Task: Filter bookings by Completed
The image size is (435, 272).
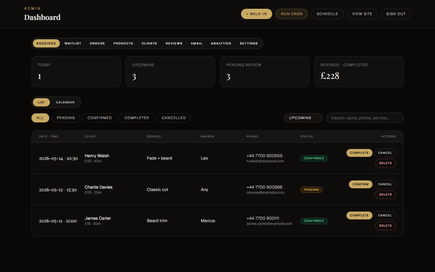Action: [x=137, y=118]
